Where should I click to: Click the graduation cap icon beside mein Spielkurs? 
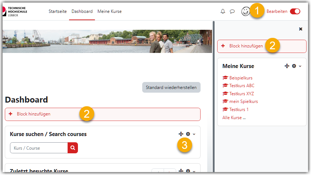point(225,101)
